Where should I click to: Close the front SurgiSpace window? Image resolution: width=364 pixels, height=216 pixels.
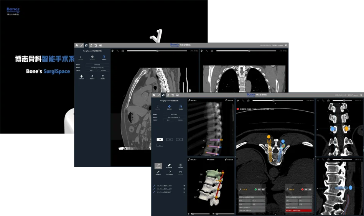point(361,95)
